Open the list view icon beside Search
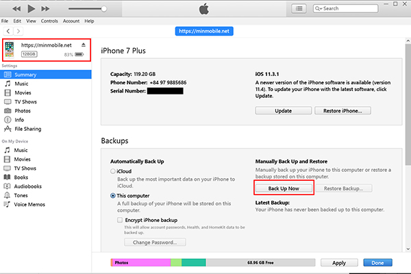The image size is (411, 274). [299, 9]
